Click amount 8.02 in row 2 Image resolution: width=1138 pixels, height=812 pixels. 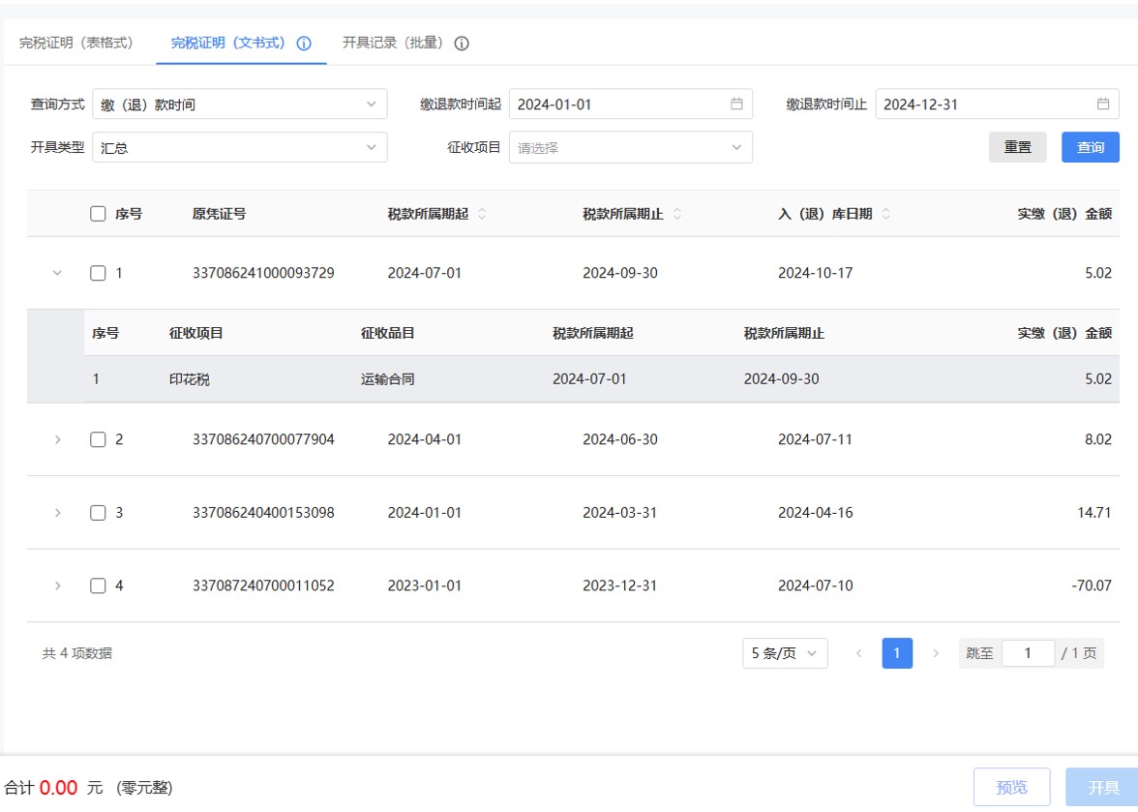click(x=1098, y=439)
